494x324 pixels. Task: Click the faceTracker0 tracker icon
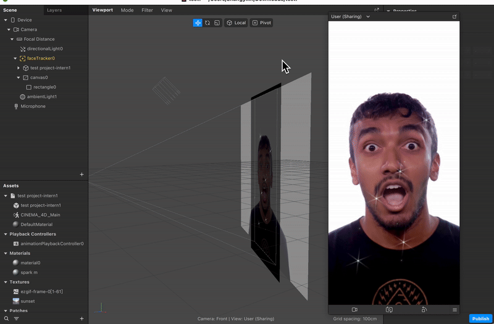[22, 58]
